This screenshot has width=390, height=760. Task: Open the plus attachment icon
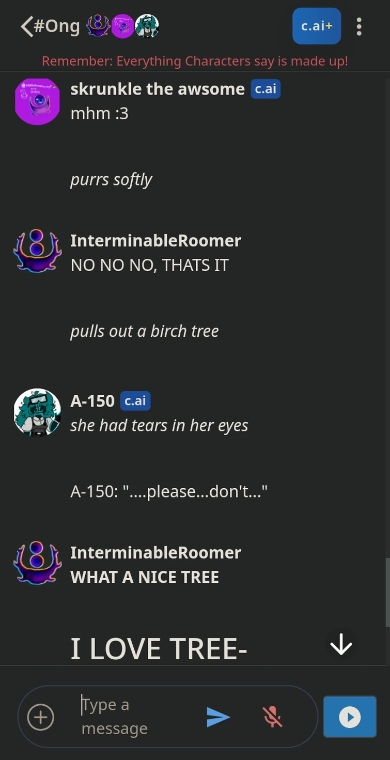[41, 717]
